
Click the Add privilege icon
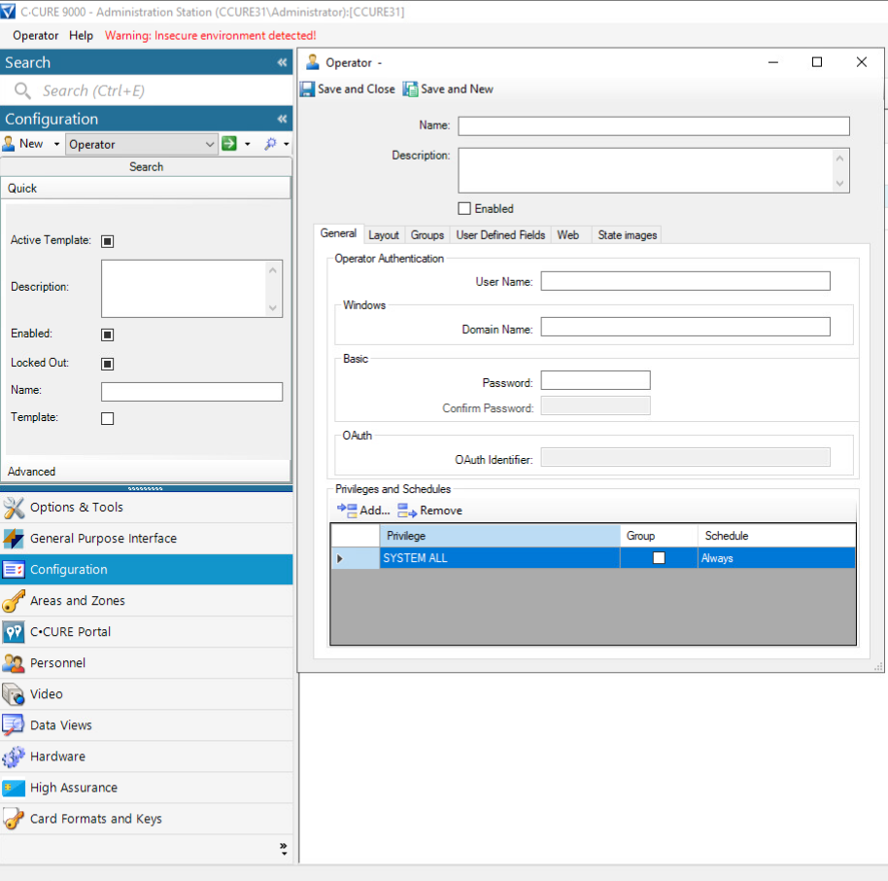(347, 511)
